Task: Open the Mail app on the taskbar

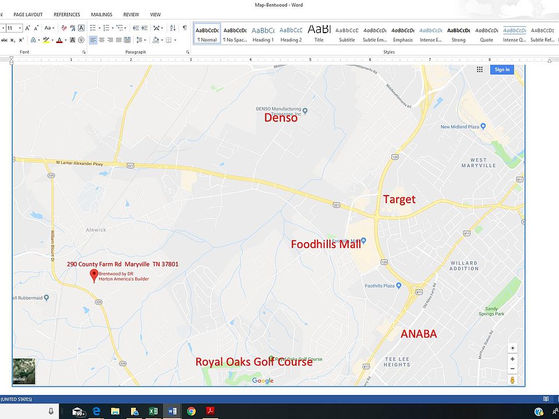Action: [x=79, y=411]
